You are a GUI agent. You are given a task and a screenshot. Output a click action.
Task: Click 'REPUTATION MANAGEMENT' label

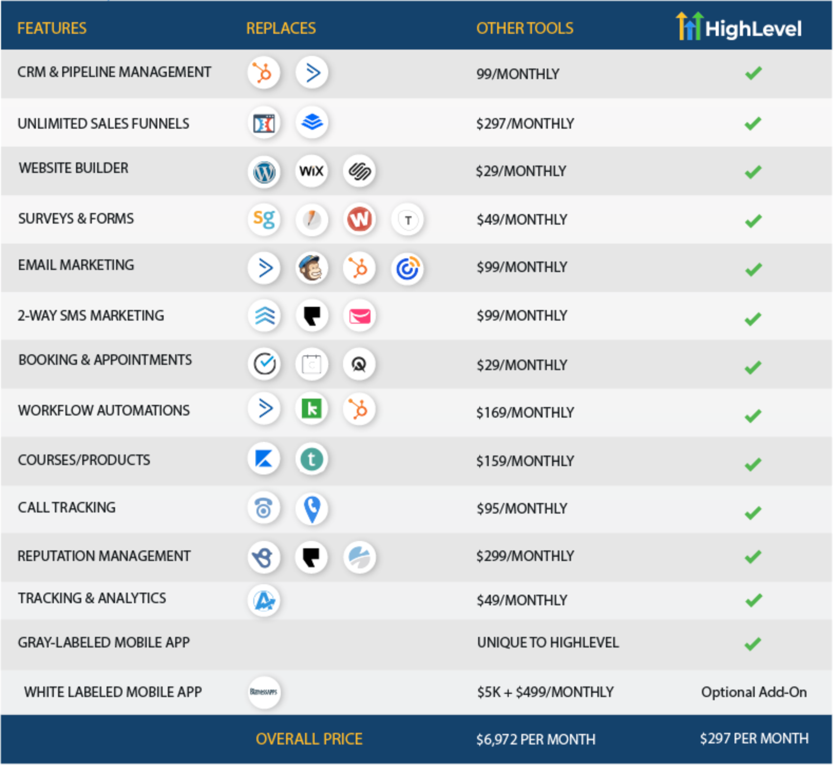104,556
